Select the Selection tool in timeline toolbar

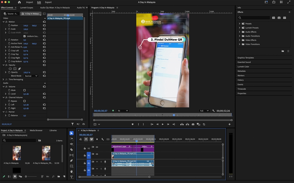pyautogui.click(x=71, y=133)
